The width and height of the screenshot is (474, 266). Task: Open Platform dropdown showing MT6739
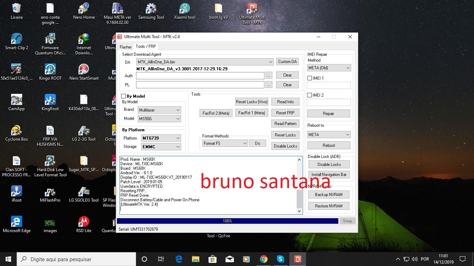click(x=161, y=138)
